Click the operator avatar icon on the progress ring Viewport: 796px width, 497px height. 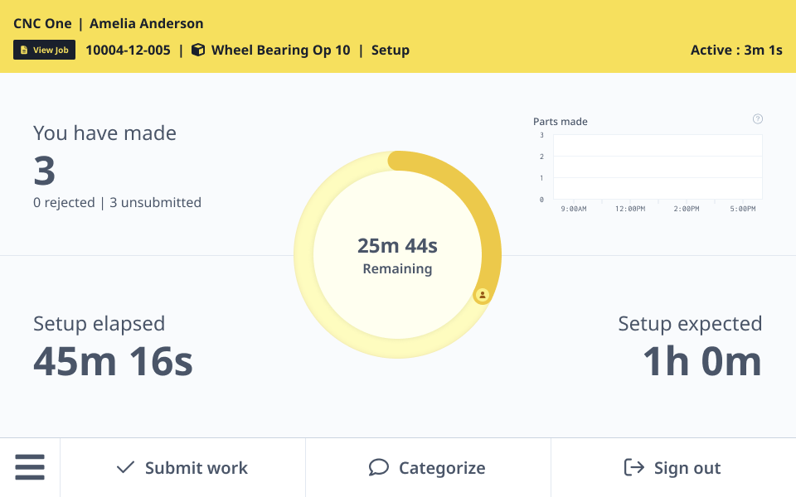[x=483, y=295]
